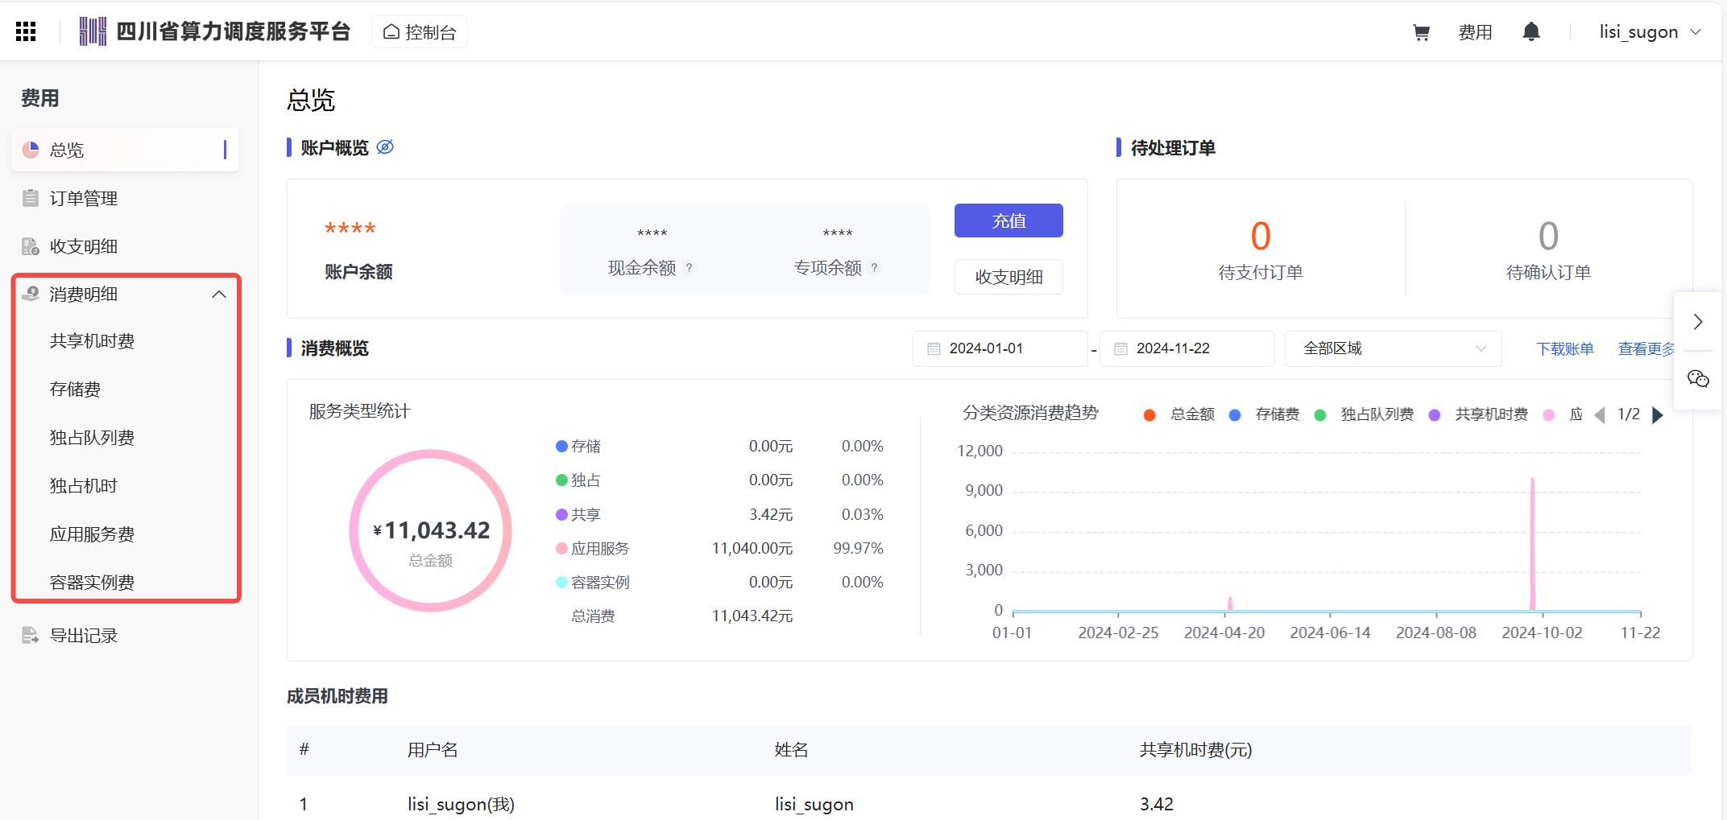Click the start date calendar icon

point(934,348)
